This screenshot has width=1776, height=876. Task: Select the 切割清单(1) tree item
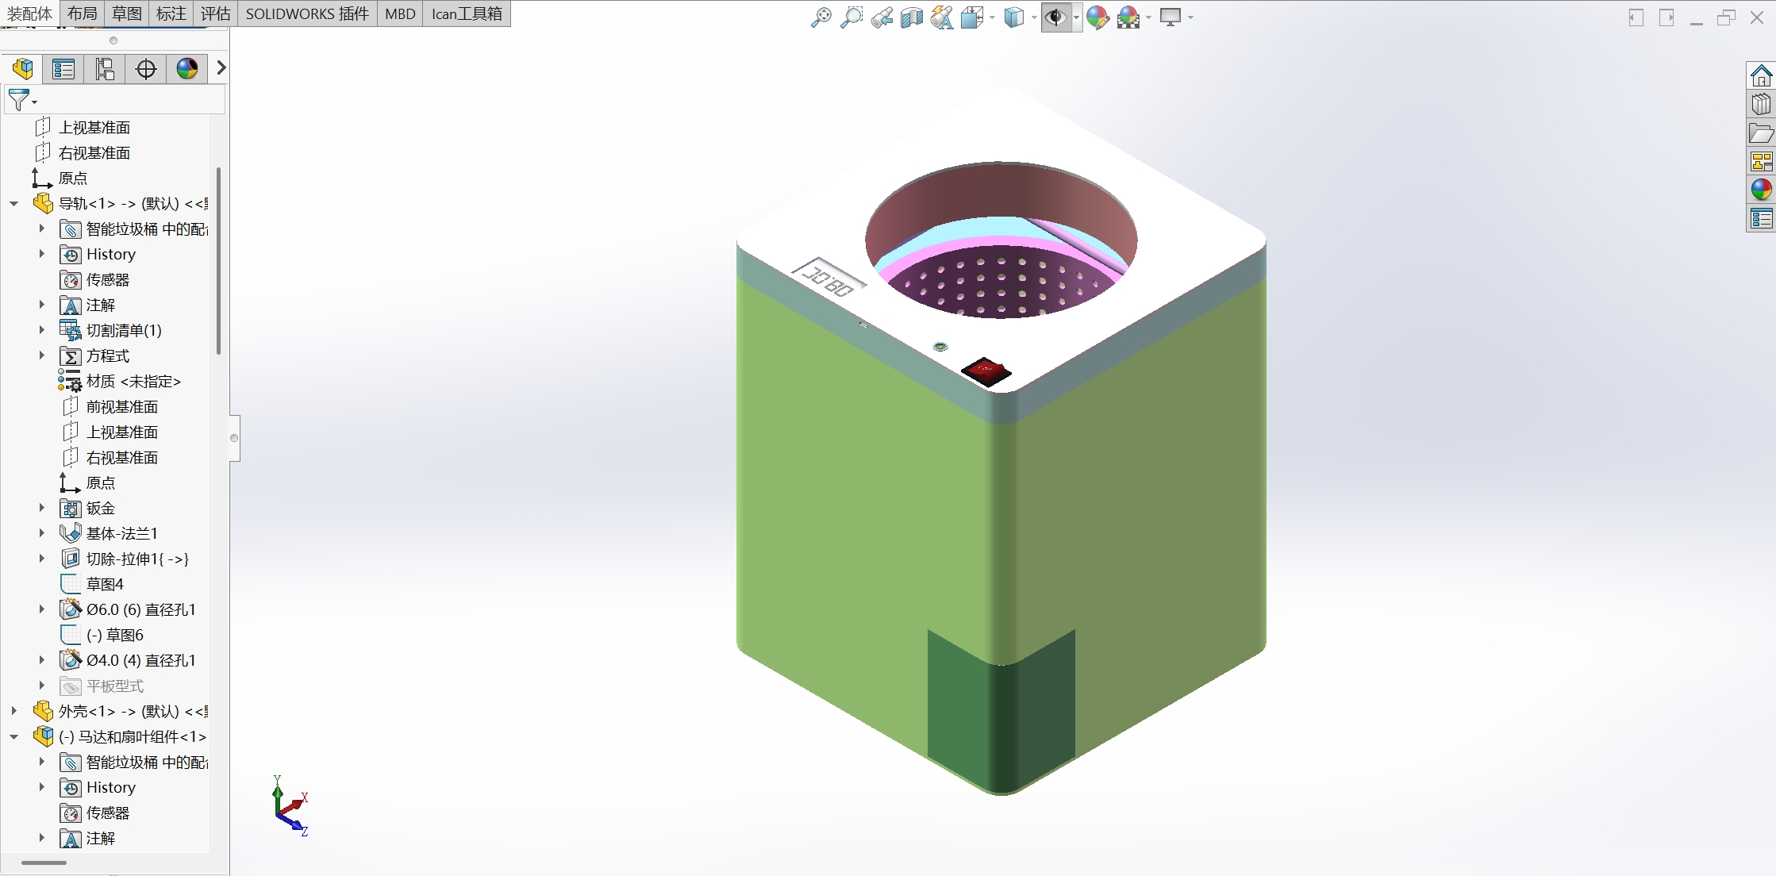tap(124, 331)
